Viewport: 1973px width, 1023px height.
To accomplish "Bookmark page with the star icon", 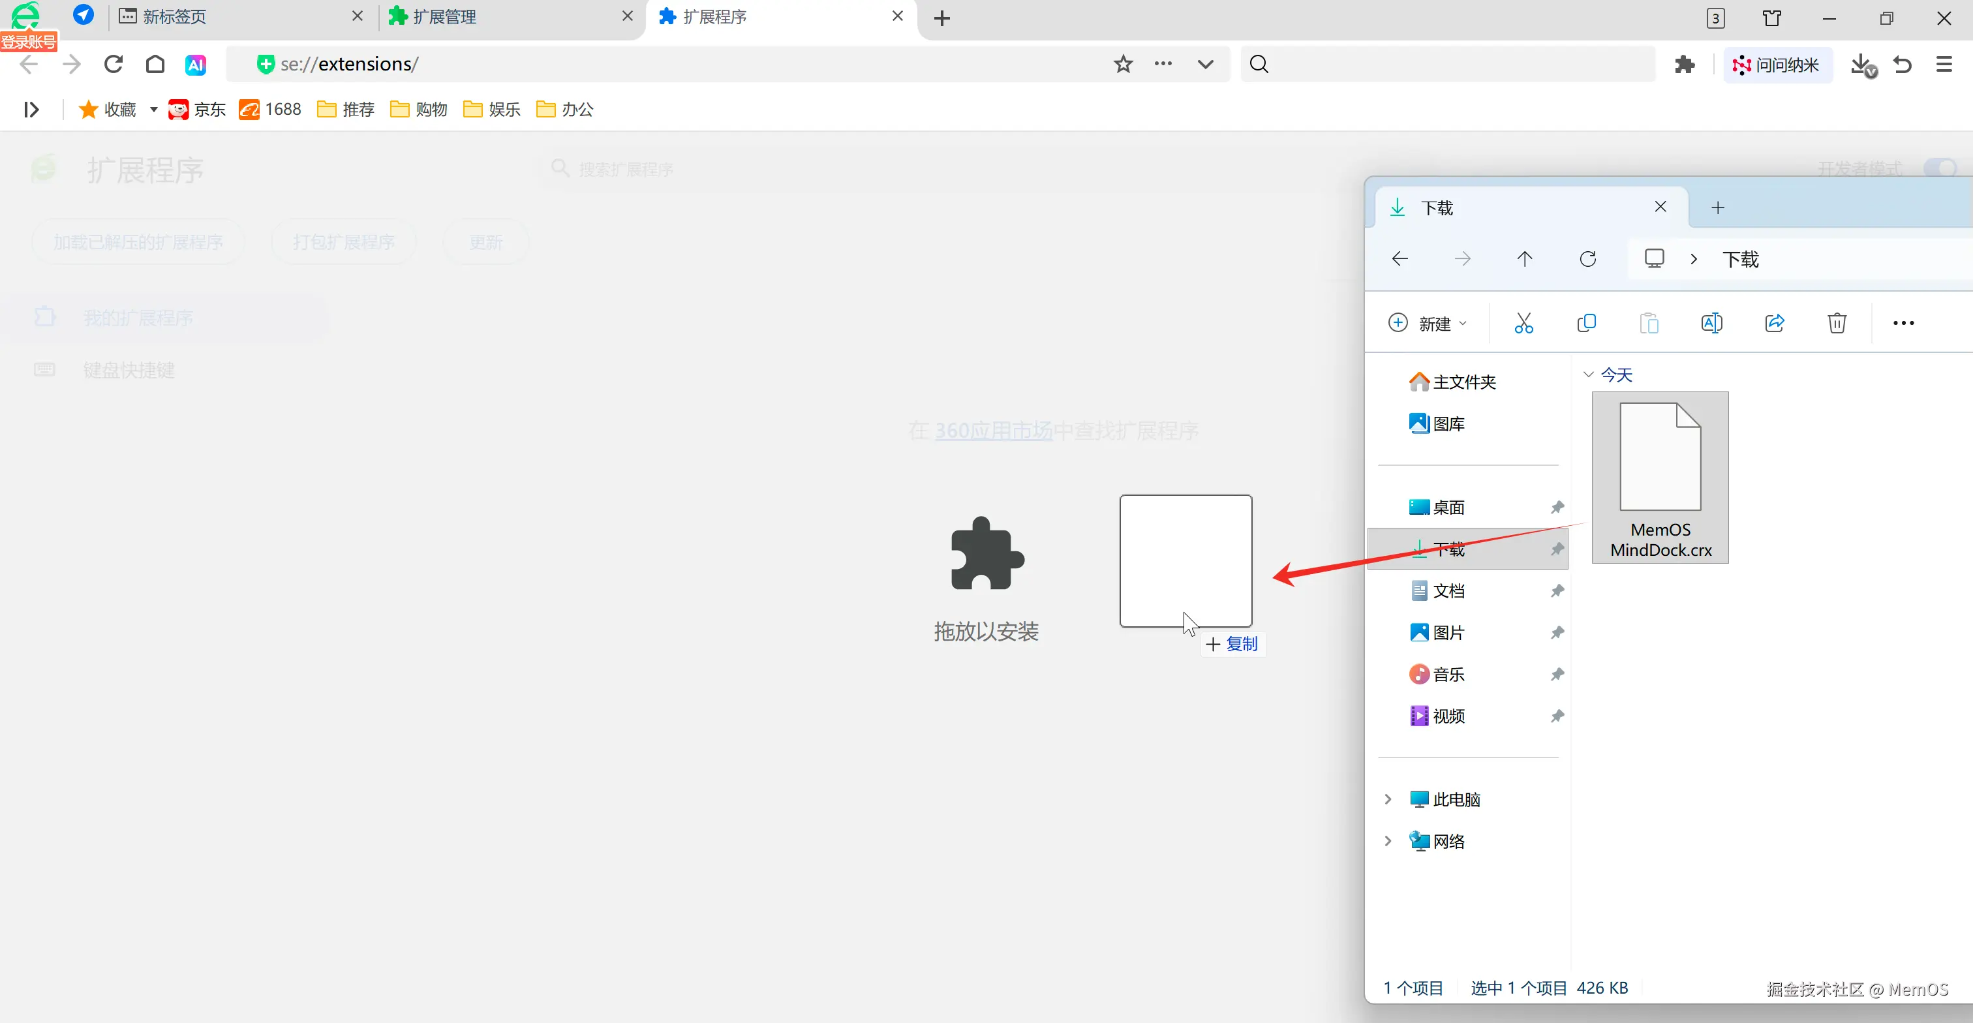I will pos(1123,65).
